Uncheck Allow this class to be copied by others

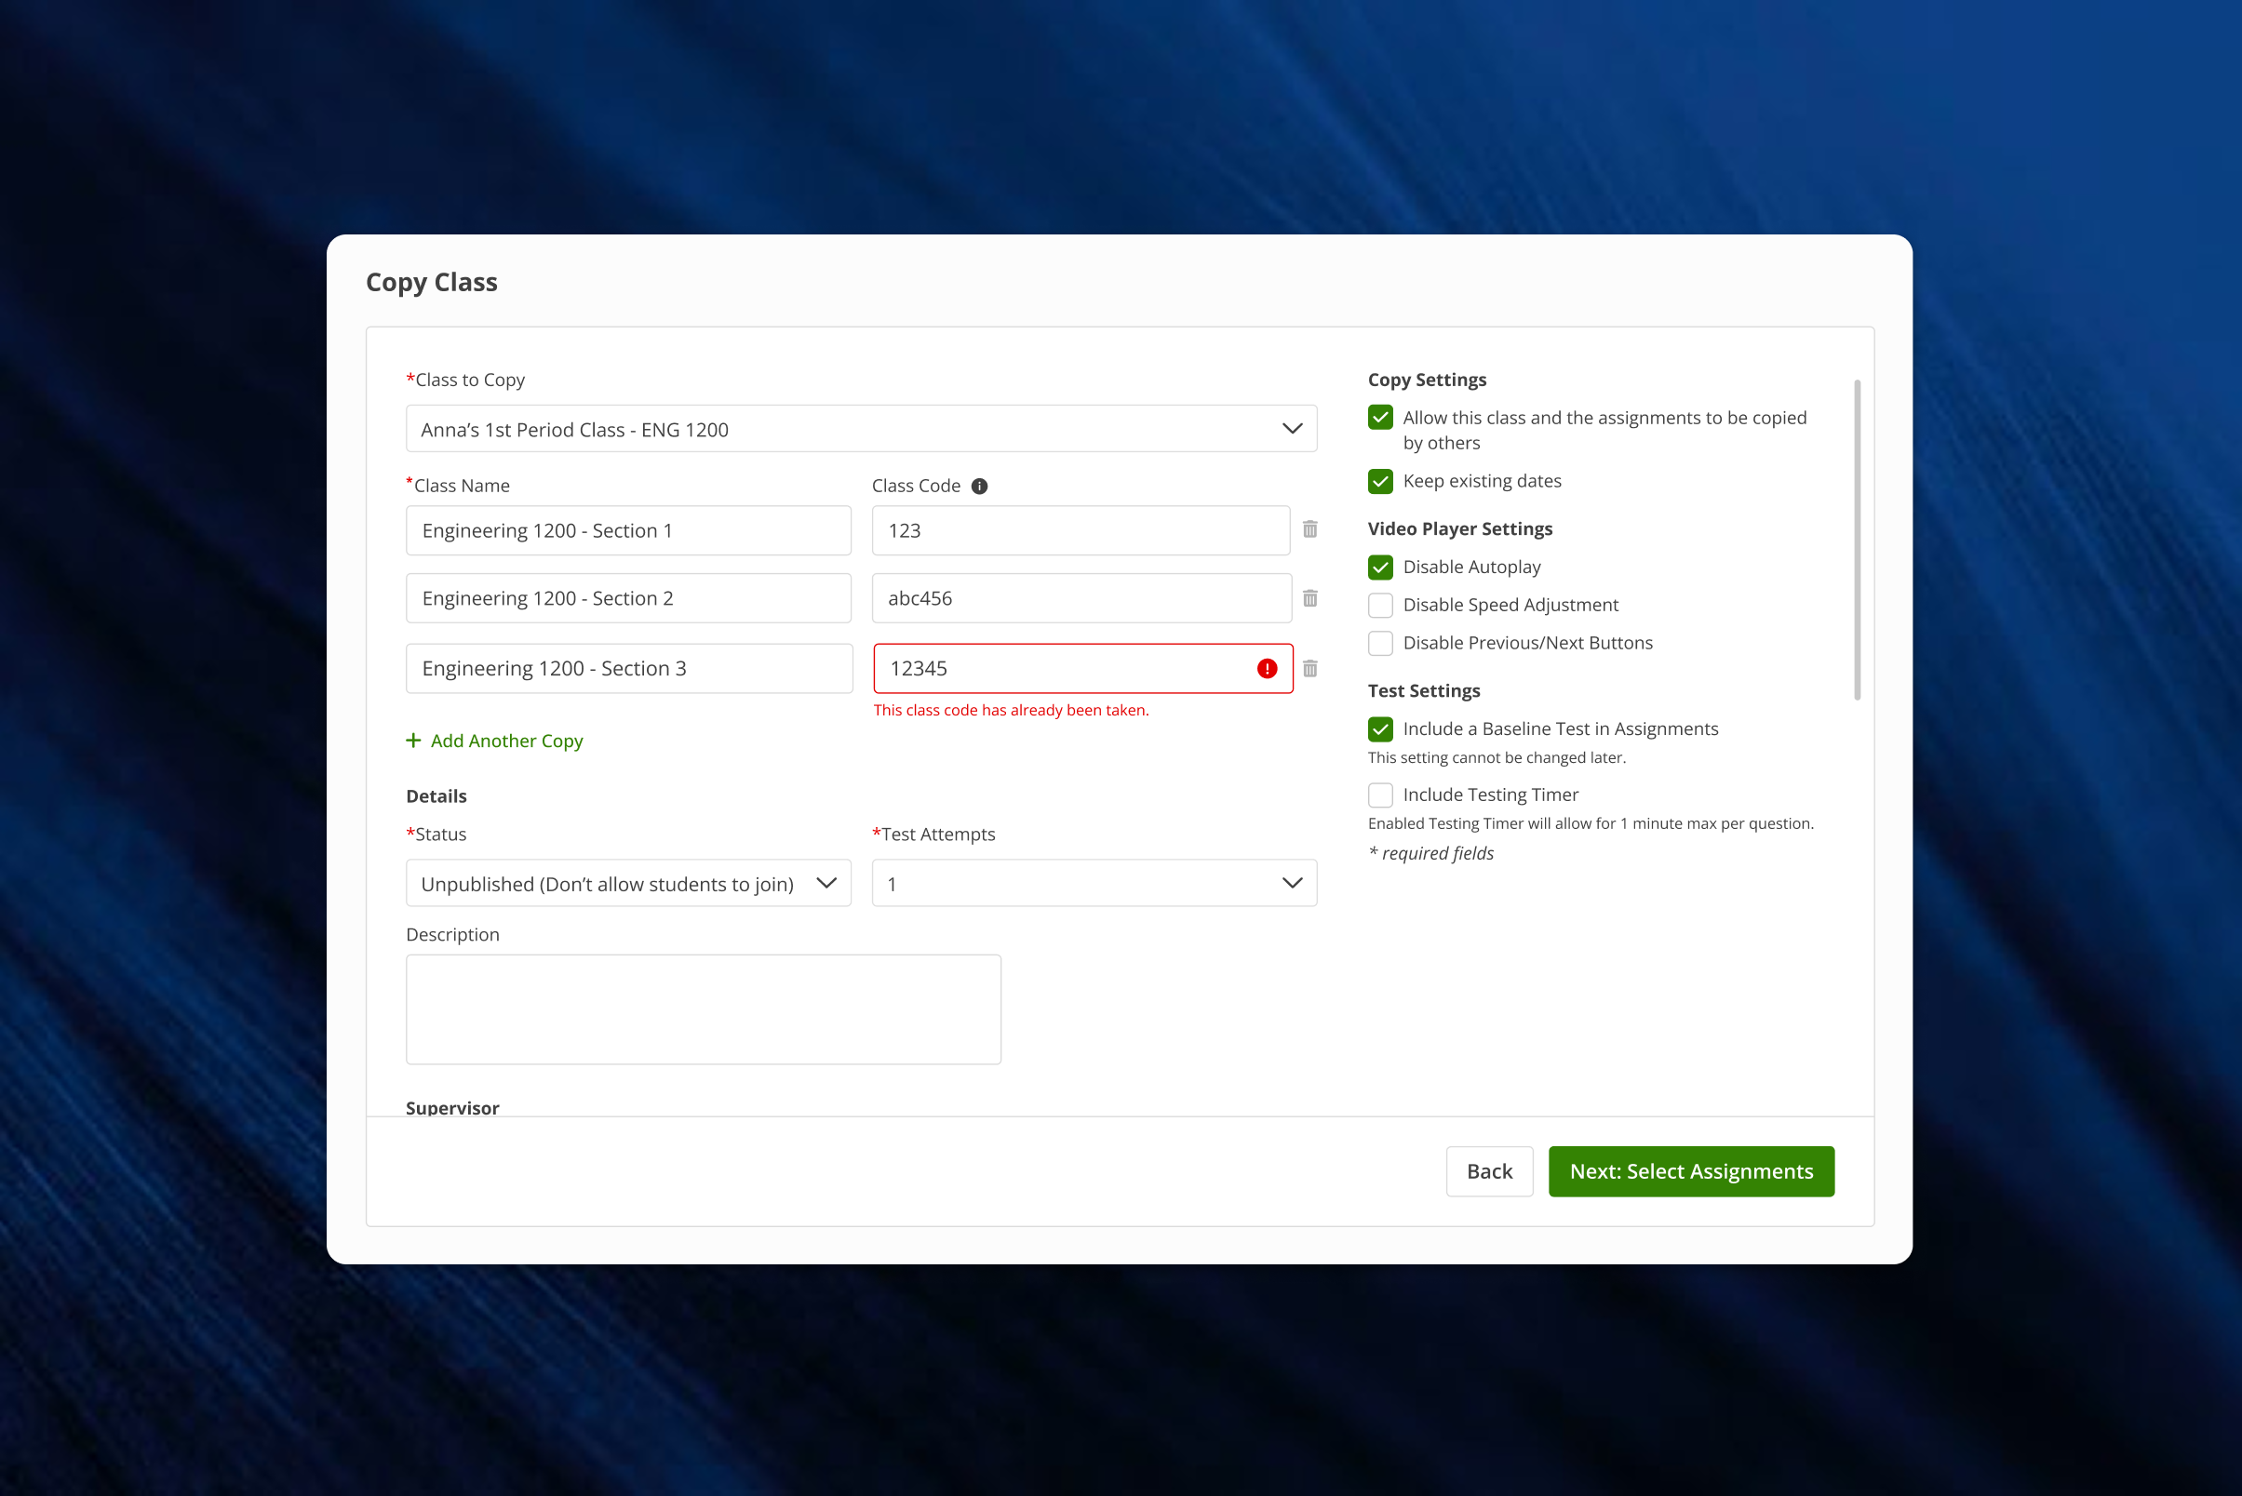1380,418
